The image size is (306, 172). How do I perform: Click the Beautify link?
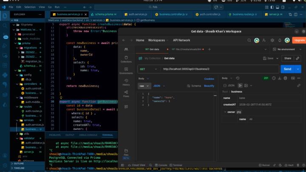(x=209, y=86)
